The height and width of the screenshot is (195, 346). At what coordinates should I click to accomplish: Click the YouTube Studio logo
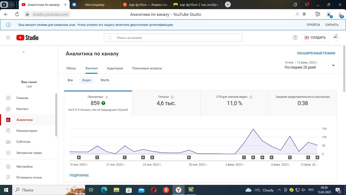click(x=27, y=38)
